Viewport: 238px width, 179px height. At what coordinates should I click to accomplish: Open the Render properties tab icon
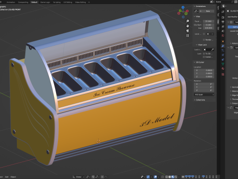tap(223, 17)
